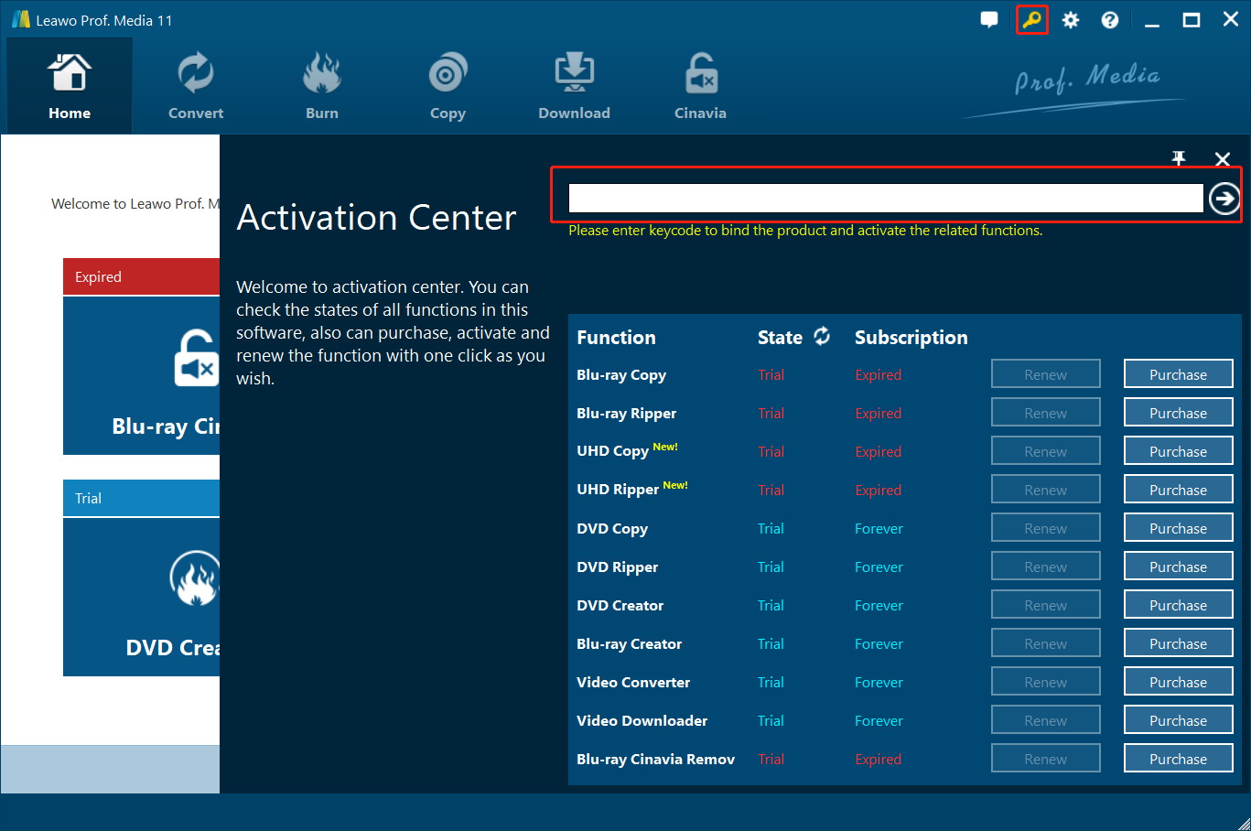Purchase the Blu-ray Copy function
1251x831 pixels.
pyautogui.click(x=1178, y=374)
